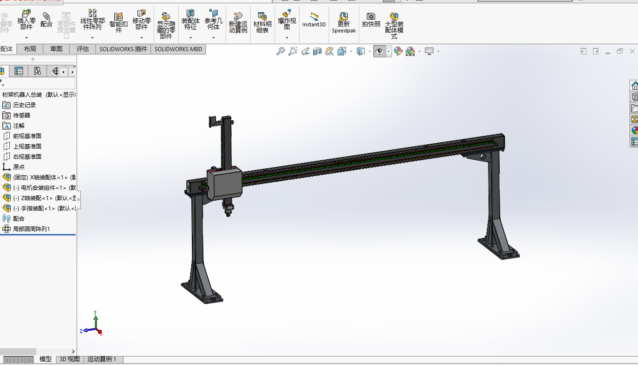Select 局部圆周阵列1 in the feature tree
638x365 pixels.
(32, 229)
